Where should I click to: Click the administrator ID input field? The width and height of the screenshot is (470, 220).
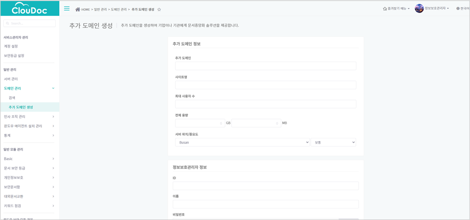265,186
